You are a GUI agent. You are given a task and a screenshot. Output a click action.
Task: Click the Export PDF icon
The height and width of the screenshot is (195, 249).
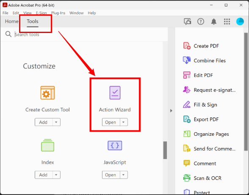pyautogui.click(x=187, y=119)
